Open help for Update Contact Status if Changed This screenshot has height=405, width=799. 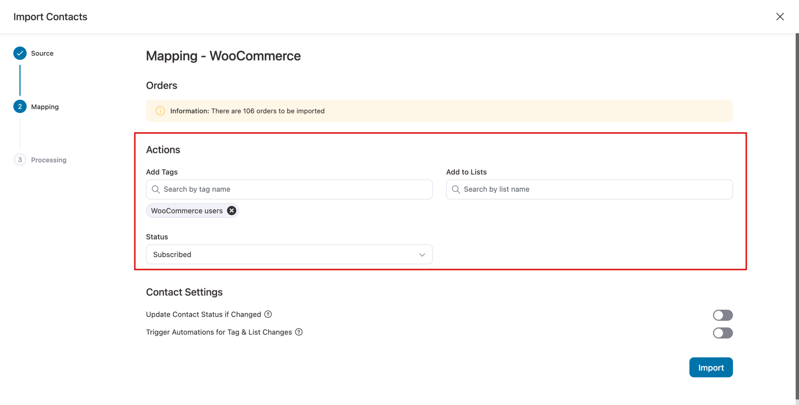coord(268,314)
